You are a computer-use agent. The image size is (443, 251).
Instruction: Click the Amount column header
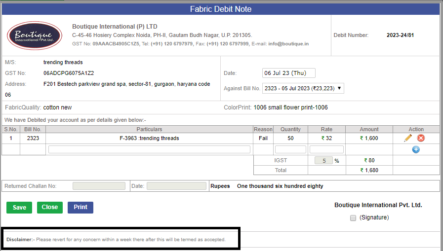pos(369,129)
